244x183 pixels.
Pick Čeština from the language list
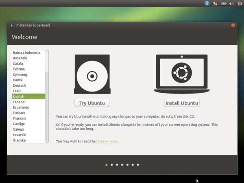(28, 69)
